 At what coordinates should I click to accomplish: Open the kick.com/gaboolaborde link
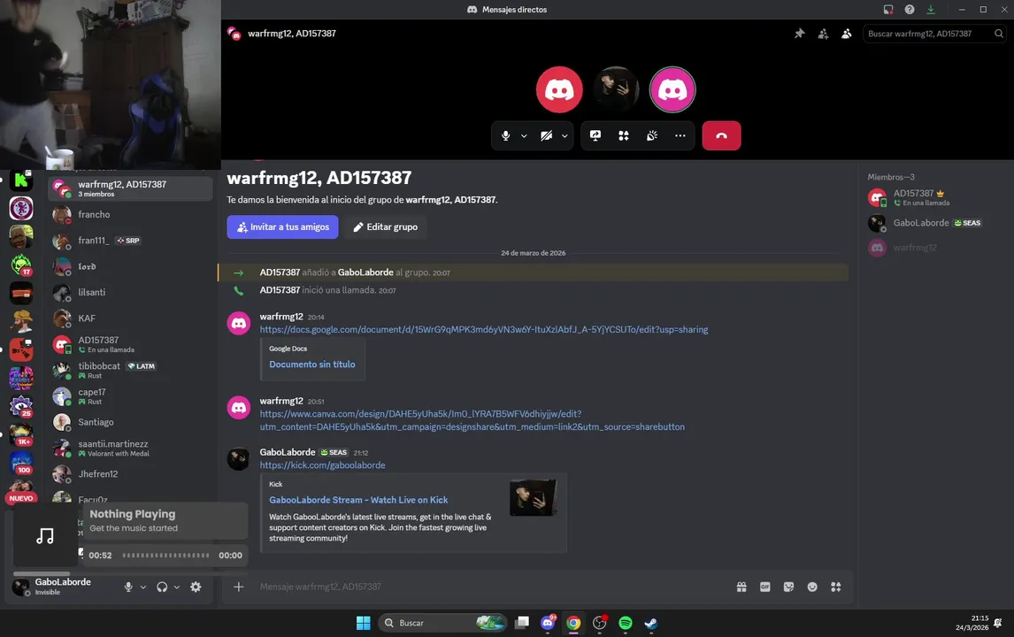pos(323,465)
